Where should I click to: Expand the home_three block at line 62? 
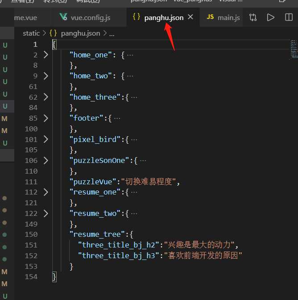pyautogui.click(x=46, y=97)
